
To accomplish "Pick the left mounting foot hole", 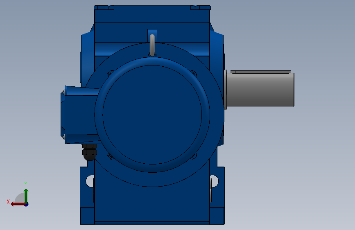I will 90,181.
